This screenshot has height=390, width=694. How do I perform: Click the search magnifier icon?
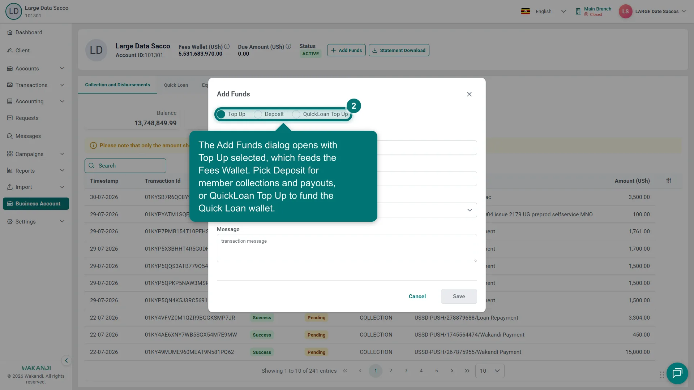[x=91, y=166]
